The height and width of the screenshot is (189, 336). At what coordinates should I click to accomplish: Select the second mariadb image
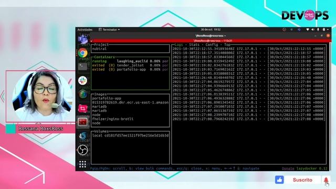pos(99,111)
